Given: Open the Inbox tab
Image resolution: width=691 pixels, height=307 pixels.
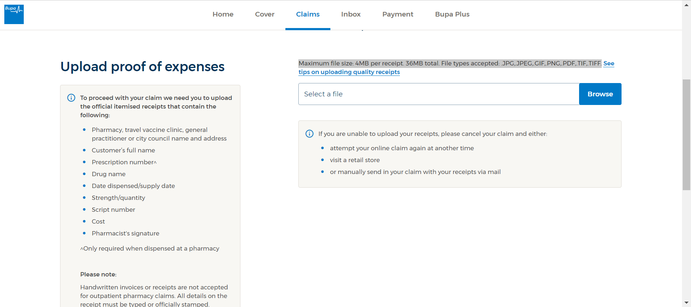Looking at the screenshot, I should click(x=351, y=14).
